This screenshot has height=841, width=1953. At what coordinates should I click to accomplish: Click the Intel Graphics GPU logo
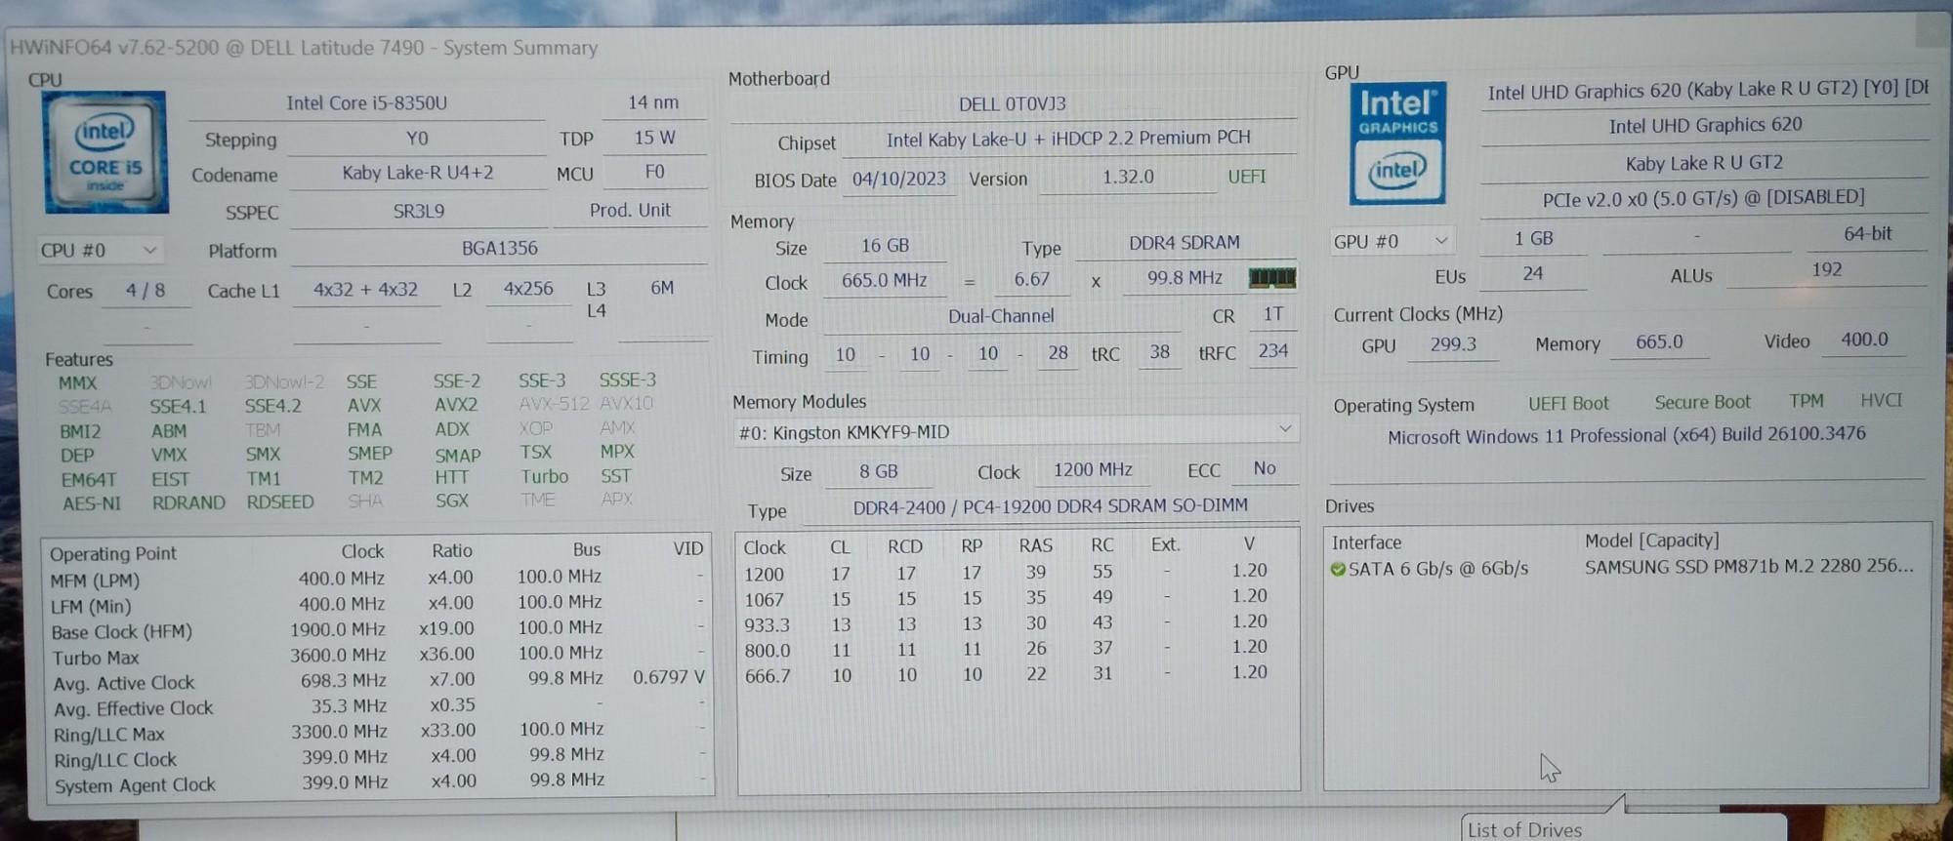tap(1397, 143)
